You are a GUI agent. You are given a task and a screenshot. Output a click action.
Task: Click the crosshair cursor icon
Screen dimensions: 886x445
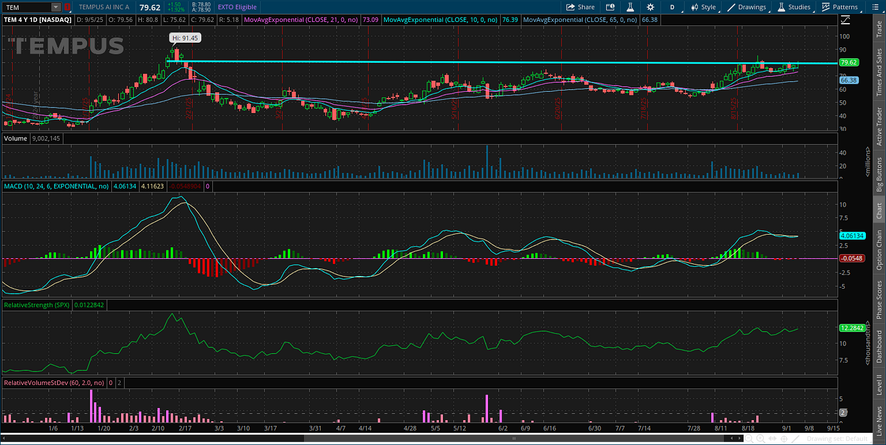[785, 438]
